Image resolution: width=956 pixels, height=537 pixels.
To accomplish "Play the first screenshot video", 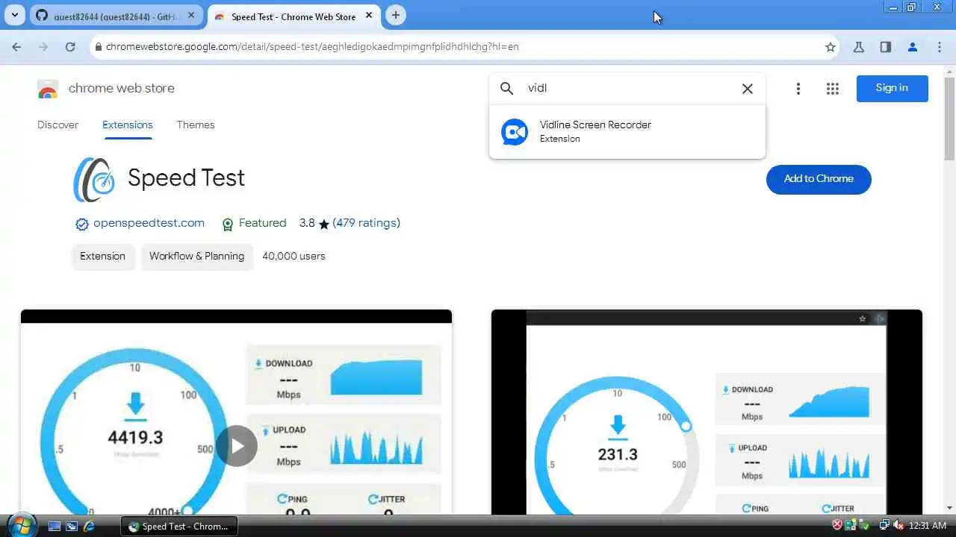I will tap(237, 446).
